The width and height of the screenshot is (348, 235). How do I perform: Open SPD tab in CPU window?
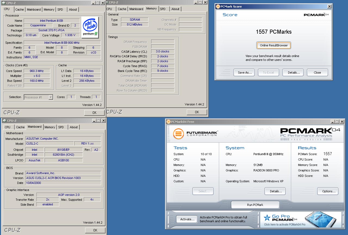(60, 10)
